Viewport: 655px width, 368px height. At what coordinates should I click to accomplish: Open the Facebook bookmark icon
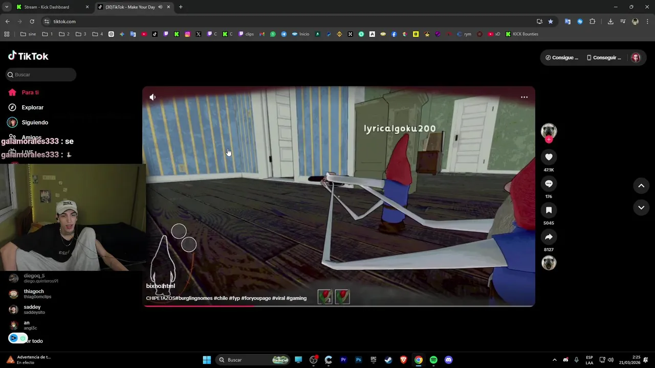click(x=394, y=34)
